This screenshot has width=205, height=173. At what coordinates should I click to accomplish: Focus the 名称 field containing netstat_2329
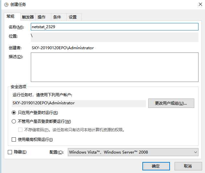point(115,27)
